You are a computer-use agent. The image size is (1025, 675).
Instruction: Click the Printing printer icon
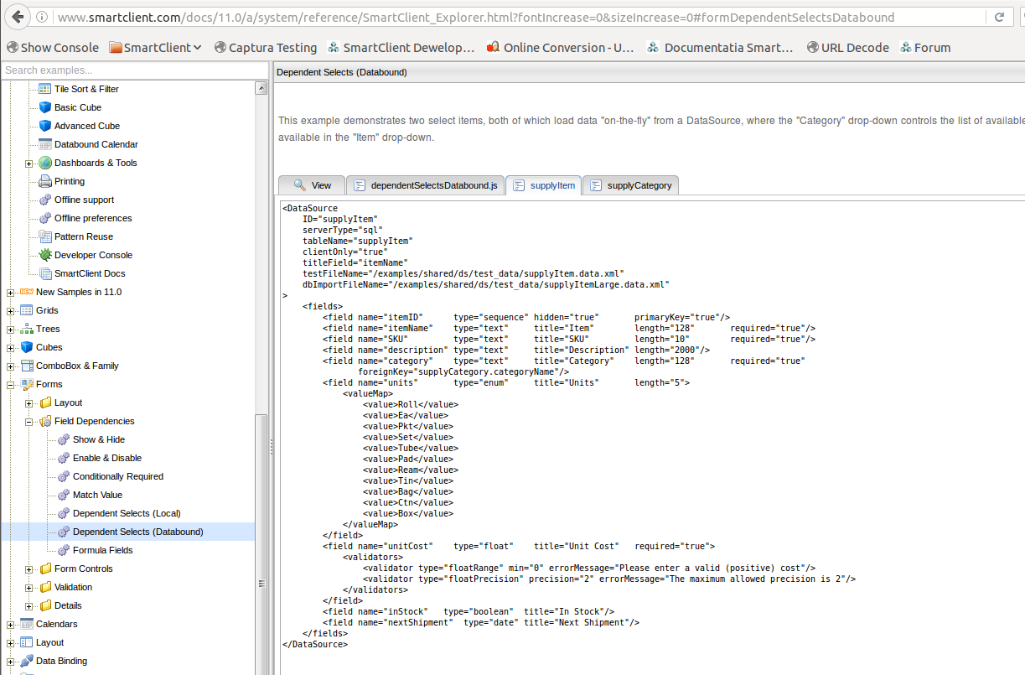point(45,181)
